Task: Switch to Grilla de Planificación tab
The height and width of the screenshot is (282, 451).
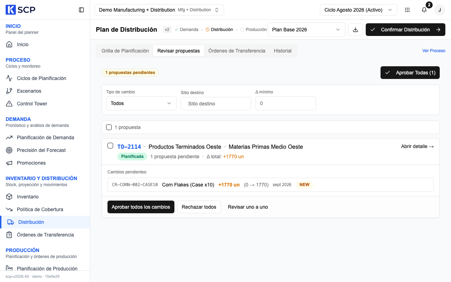Action: click(125, 51)
